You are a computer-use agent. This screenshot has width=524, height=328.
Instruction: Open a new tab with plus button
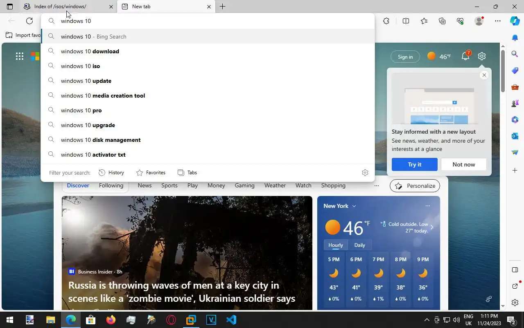(222, 7)
